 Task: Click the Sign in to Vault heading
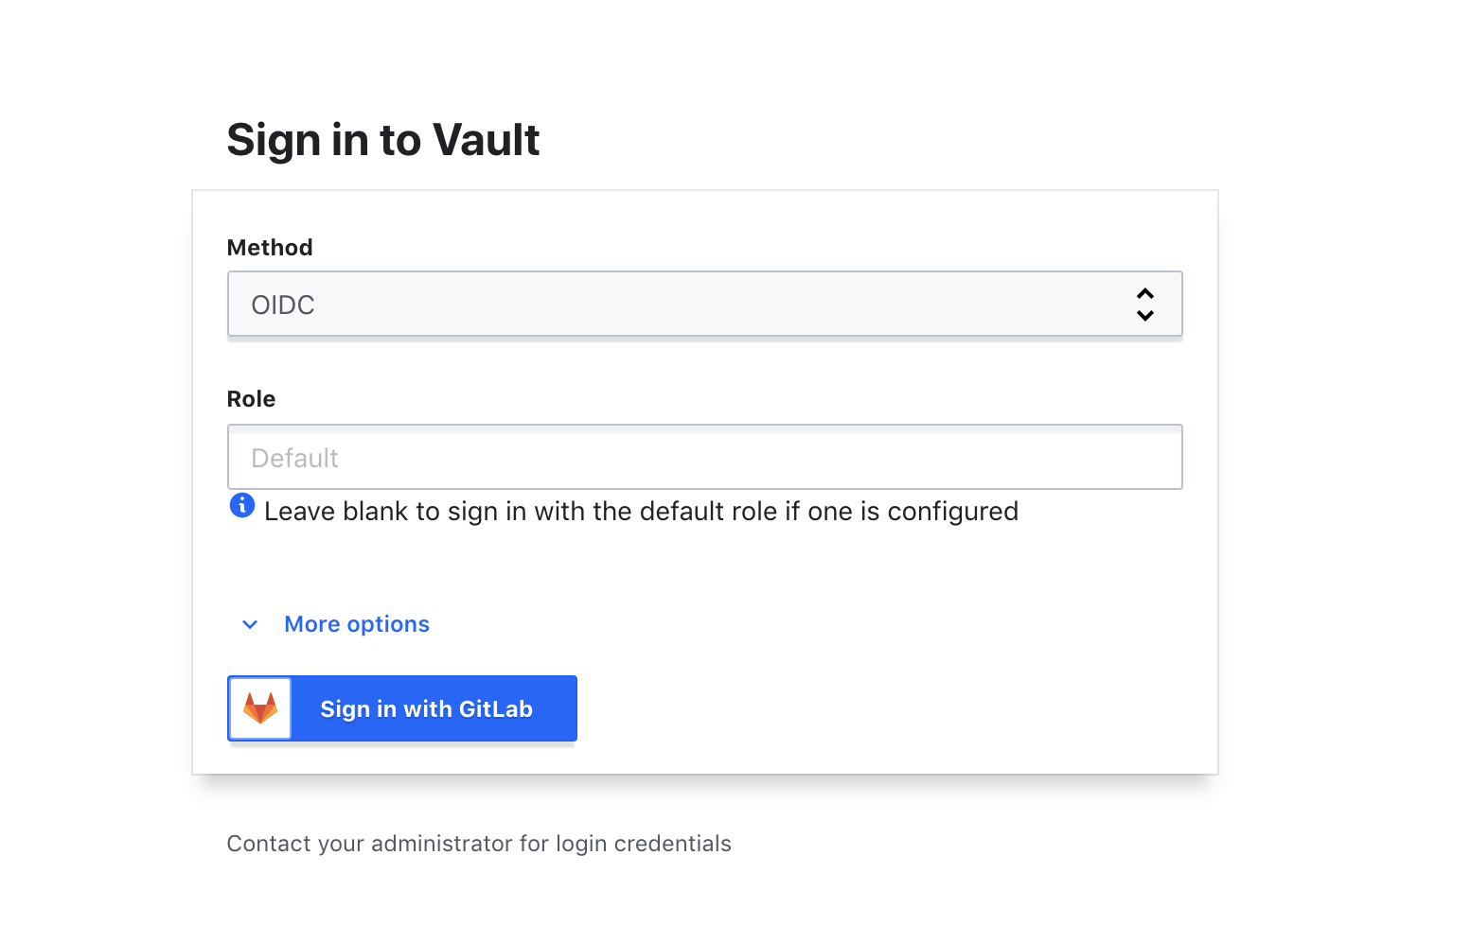382,139
